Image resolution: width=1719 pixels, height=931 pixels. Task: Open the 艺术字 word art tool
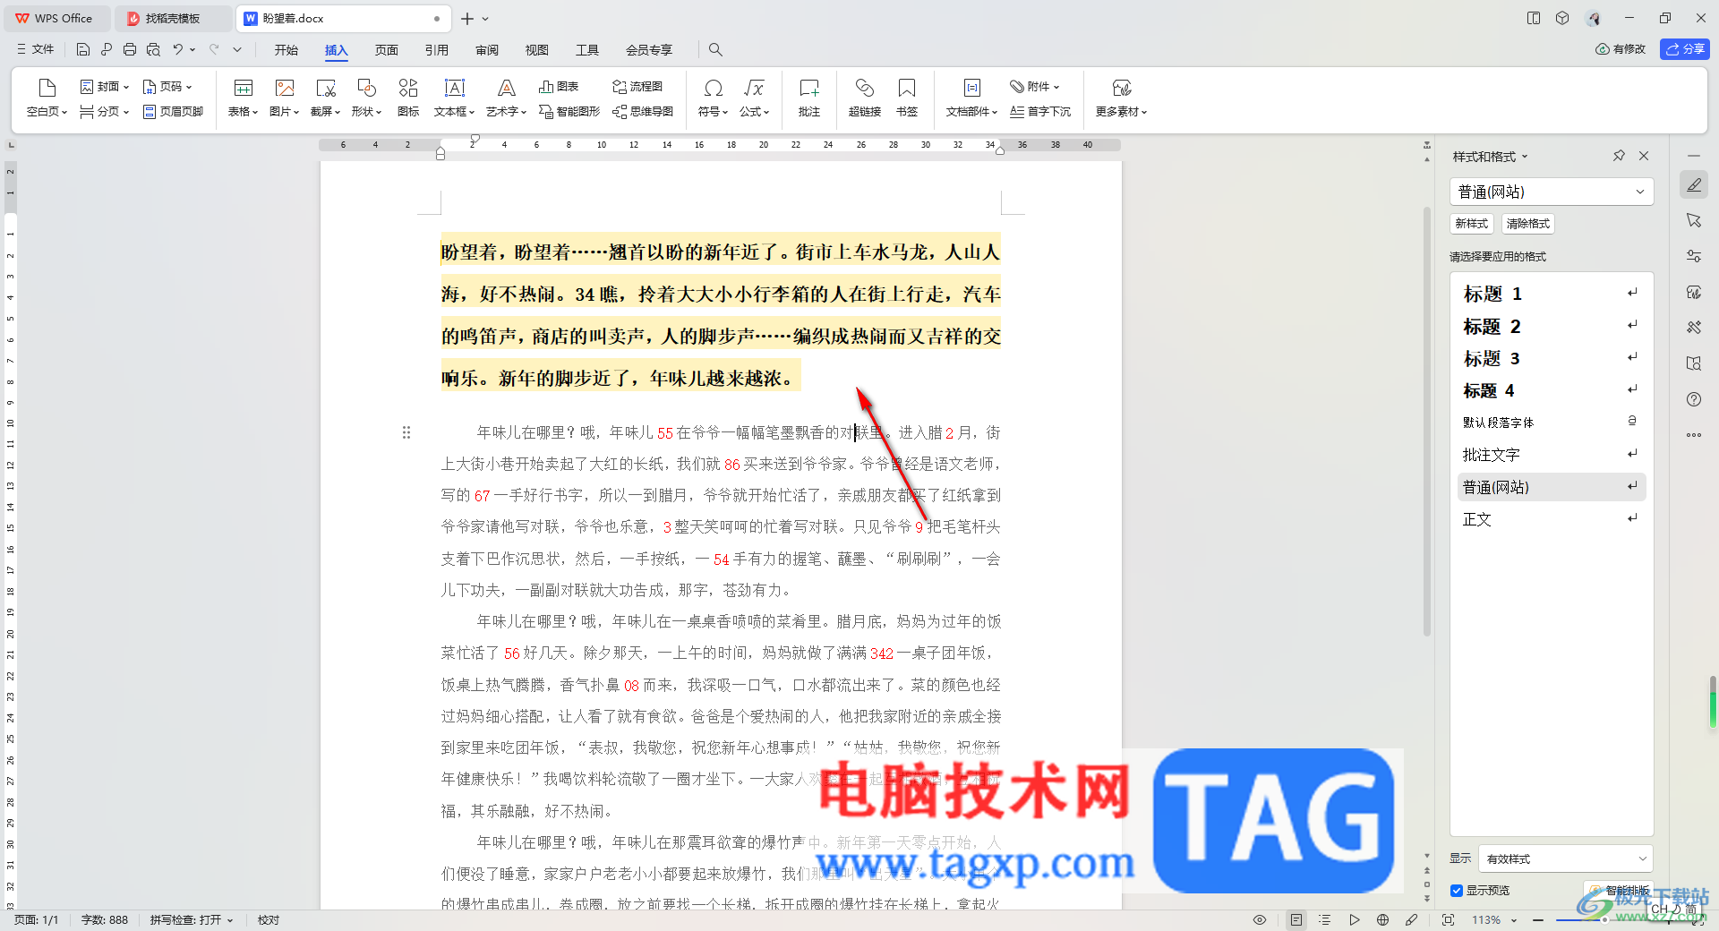coord(506,98)
